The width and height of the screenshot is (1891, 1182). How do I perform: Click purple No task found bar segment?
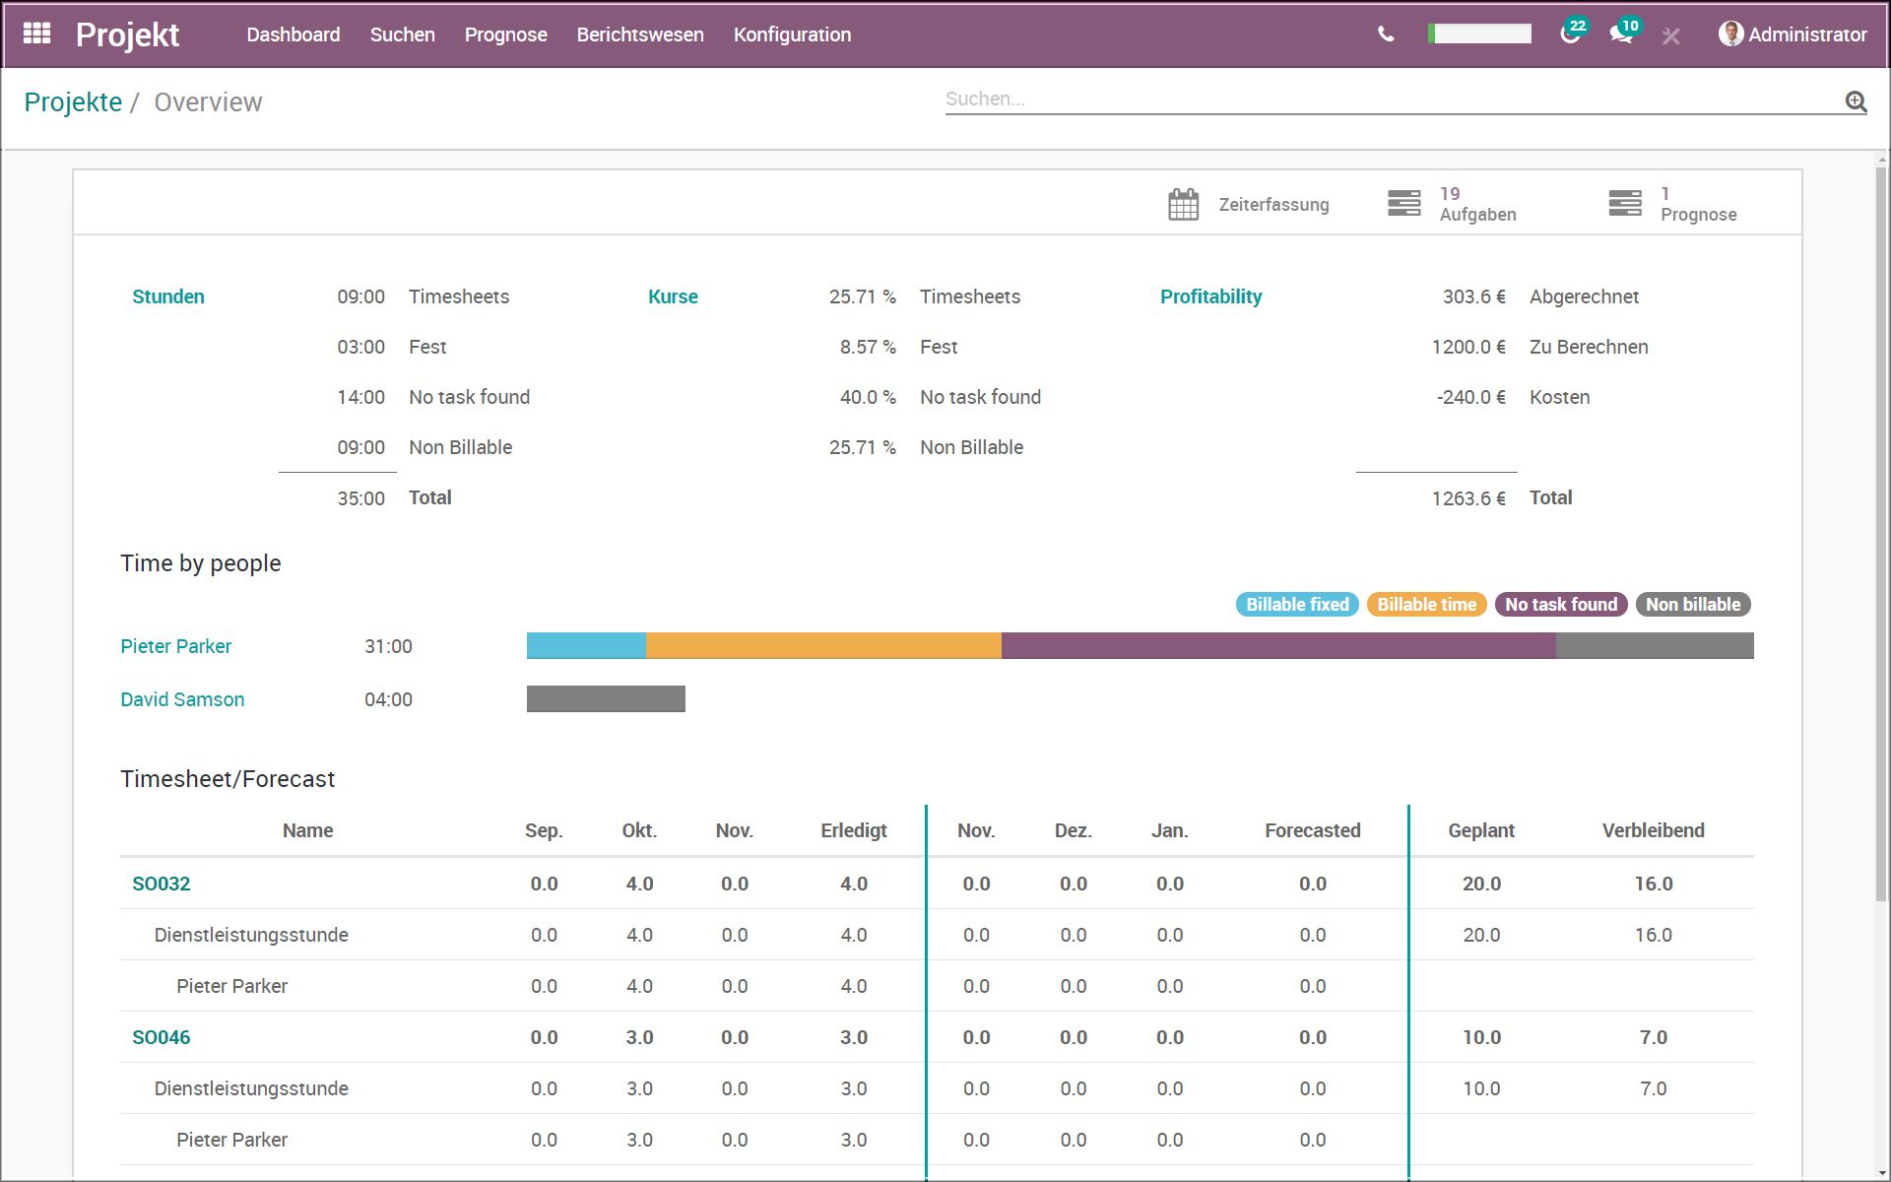click(x=1277, y=646)
